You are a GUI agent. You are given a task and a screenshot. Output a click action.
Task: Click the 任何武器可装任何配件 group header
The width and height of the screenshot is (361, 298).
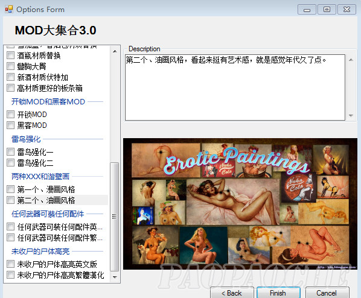tap(48, 214)
